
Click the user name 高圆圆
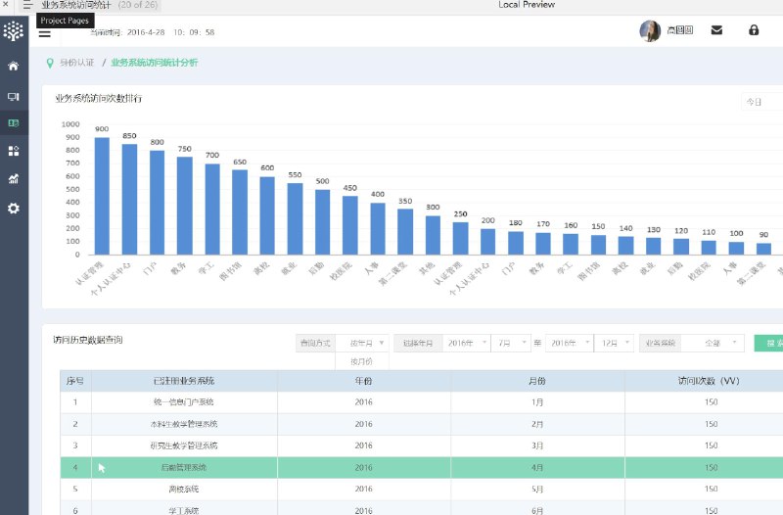pos(679,30)
